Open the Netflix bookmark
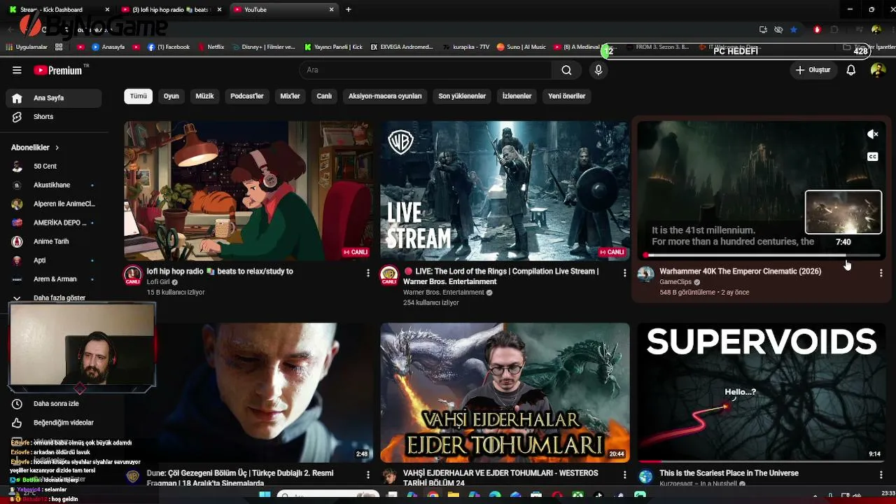 point(211,48)
